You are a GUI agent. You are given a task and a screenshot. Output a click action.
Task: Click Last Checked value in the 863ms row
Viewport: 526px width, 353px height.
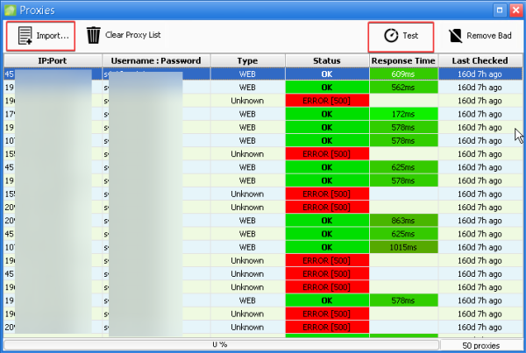point(480,221)
